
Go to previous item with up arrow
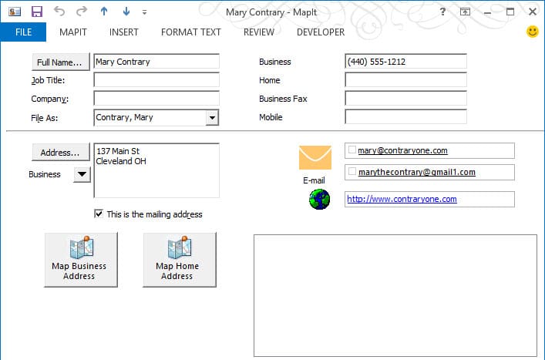[104, 12]
